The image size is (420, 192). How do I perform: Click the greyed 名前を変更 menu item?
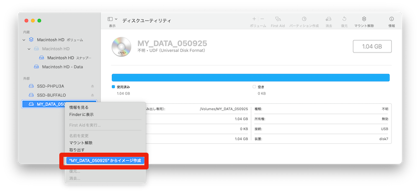pos(79,136)
